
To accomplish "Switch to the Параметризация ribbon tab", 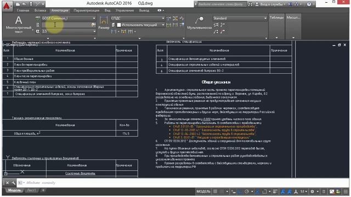I will tap(87, 10).
